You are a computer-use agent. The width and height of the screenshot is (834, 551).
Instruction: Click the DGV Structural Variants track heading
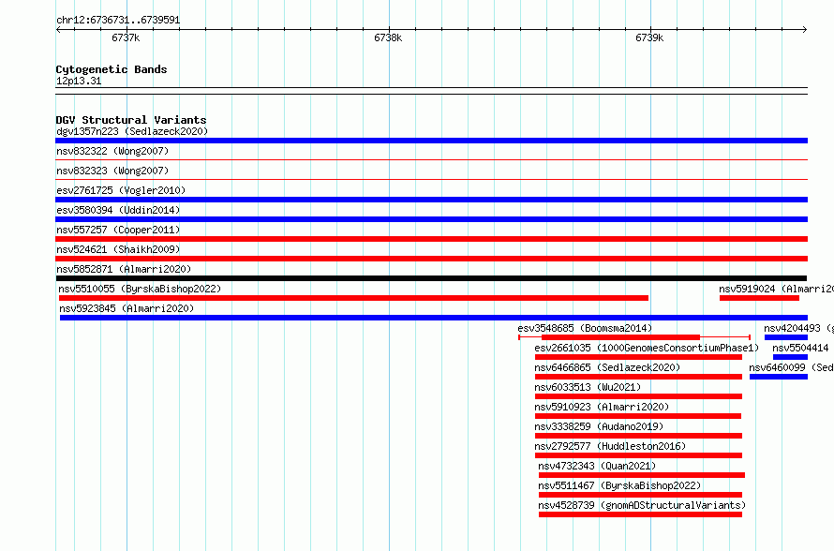(131, 120)
